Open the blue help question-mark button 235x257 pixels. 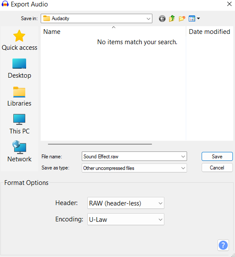(223, 245)
